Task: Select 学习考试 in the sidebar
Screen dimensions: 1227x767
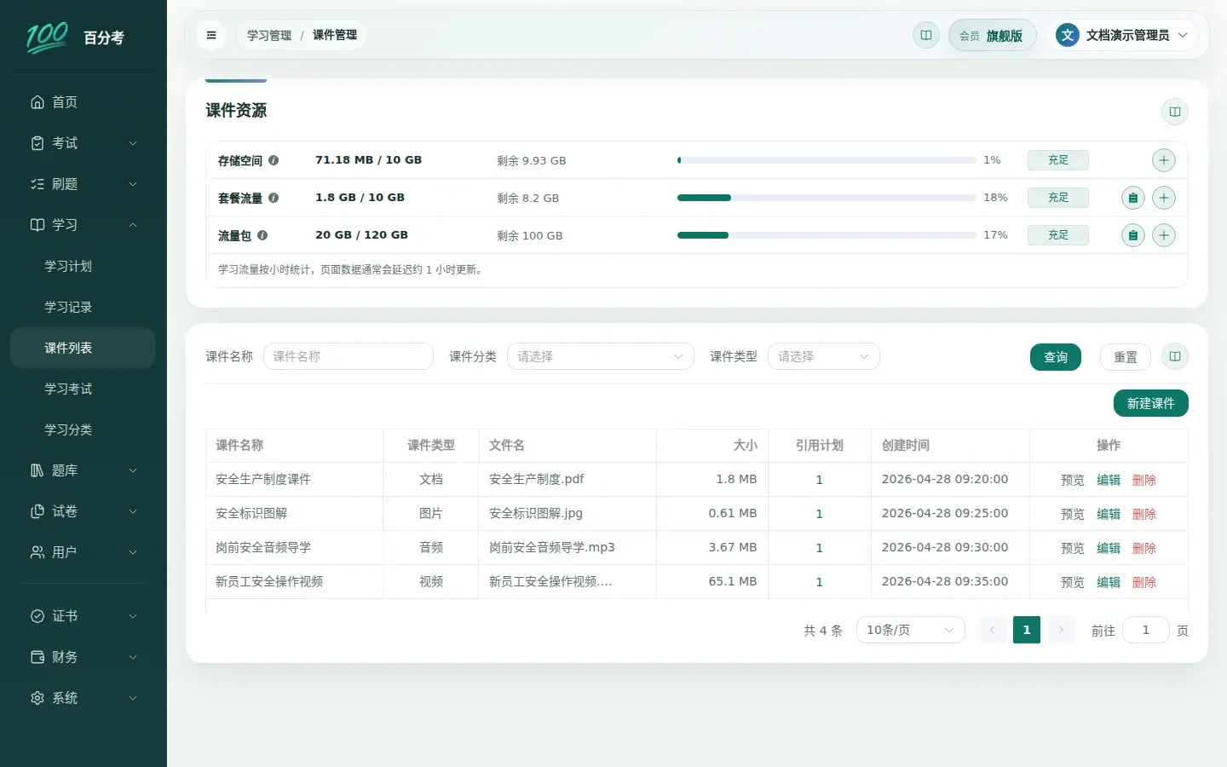Action: point(83,389)
